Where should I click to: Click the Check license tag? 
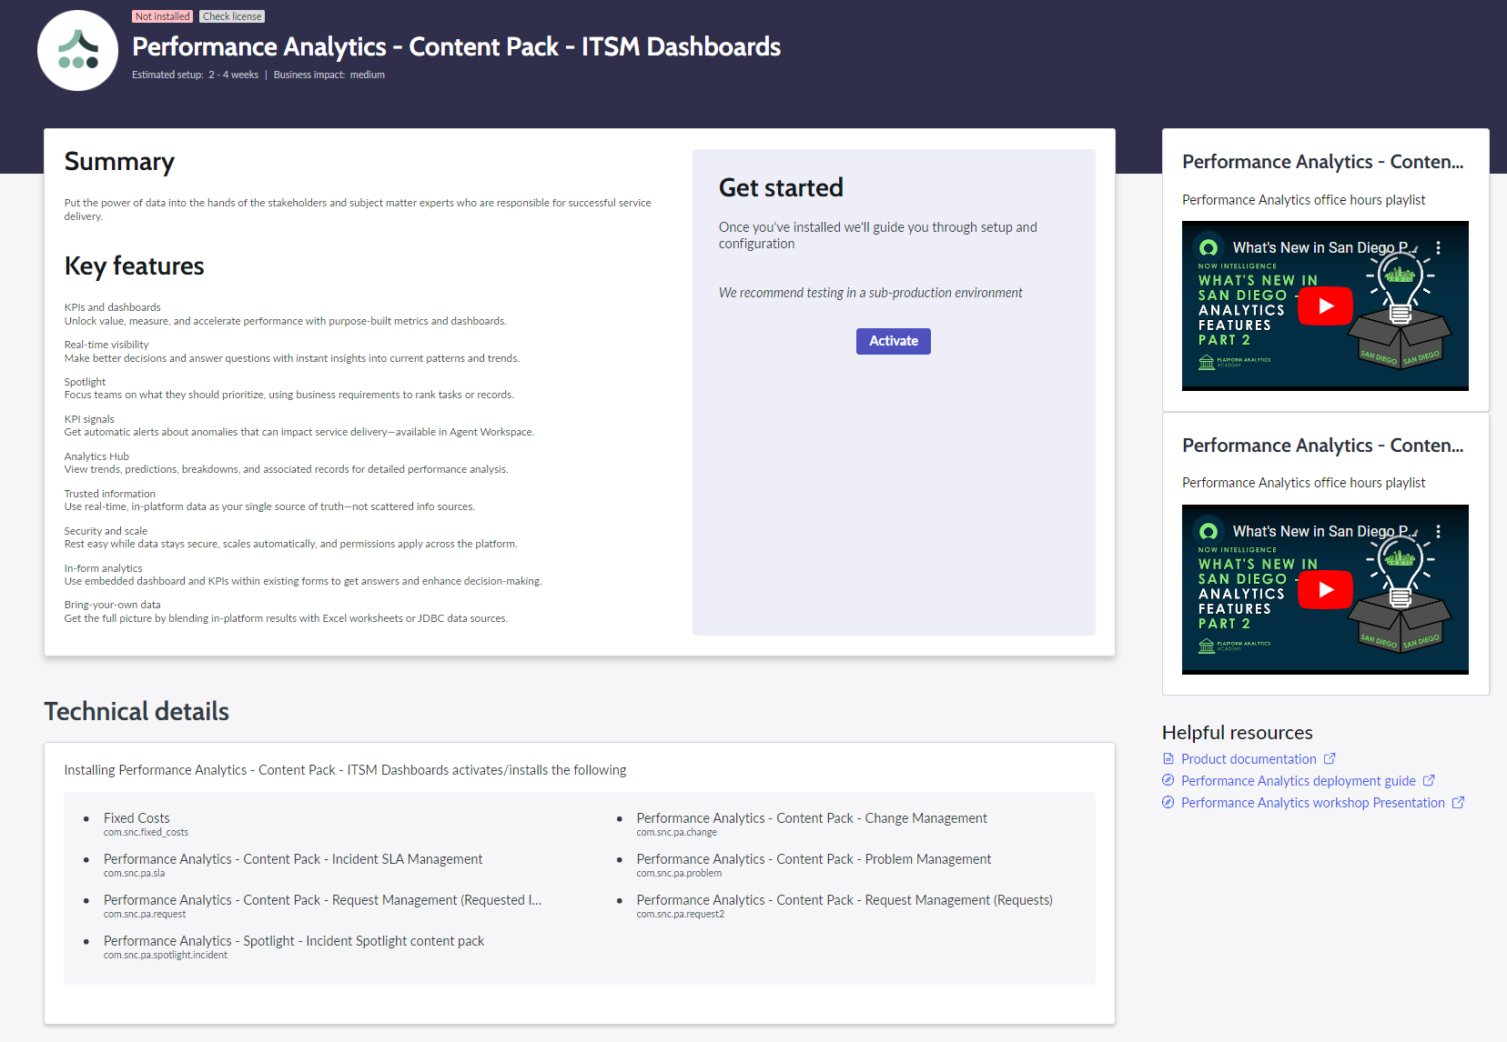point(232,16)
